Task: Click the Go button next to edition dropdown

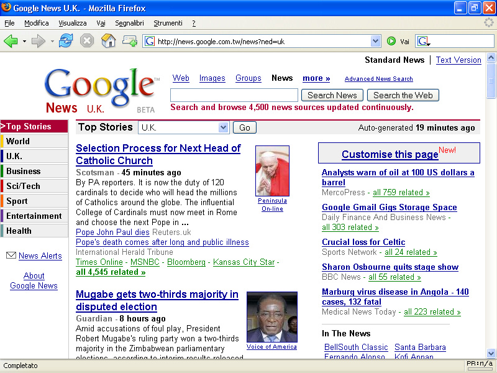Action: click(x=245, y=127)
